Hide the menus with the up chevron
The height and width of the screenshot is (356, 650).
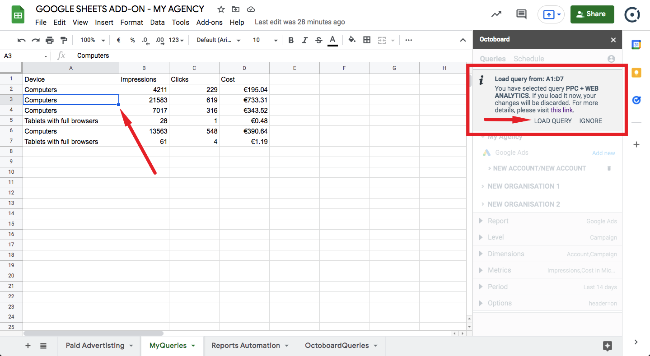tap(463, 40)
